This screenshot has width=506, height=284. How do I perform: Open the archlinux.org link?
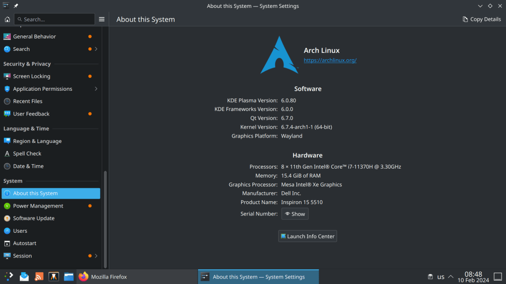click(x=330, y=60)
